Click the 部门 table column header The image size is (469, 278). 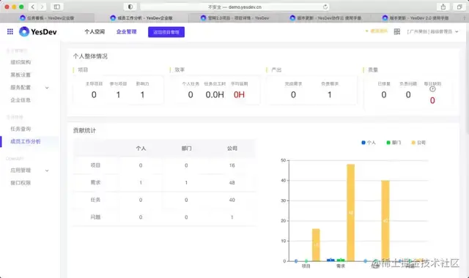[x=186, y=148]
